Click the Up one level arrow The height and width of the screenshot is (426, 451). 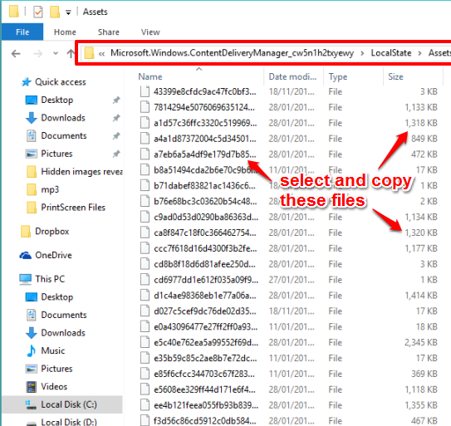click(x=71, y=53)
